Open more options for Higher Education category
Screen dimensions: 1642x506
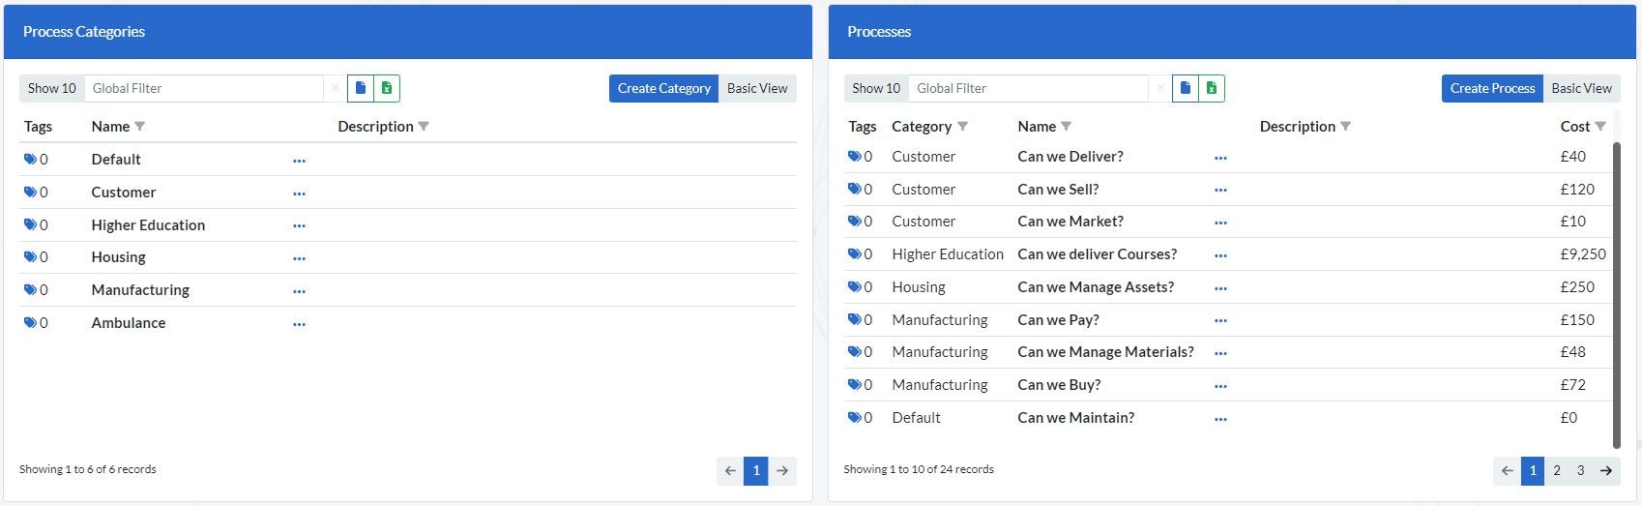tap(299, 225)
